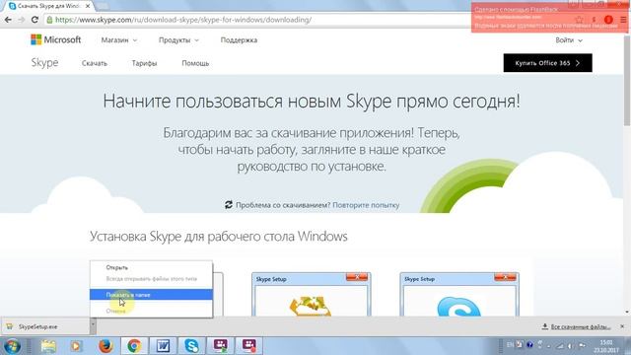Click the arrow next to SkypeSetup.exe download

93,326
